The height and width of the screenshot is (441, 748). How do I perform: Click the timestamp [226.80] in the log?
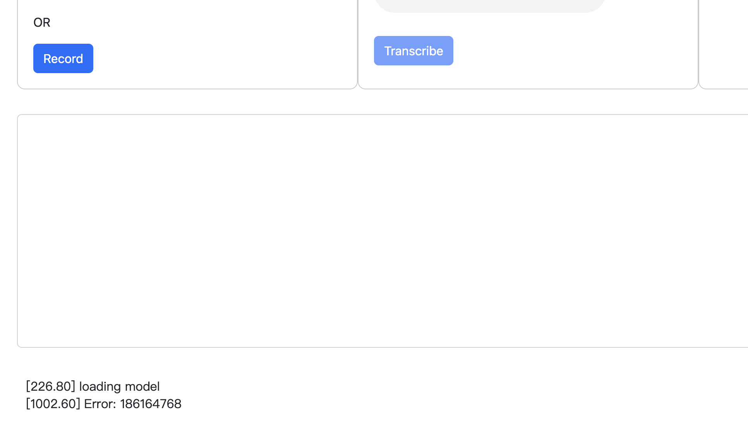pos(50,386)
